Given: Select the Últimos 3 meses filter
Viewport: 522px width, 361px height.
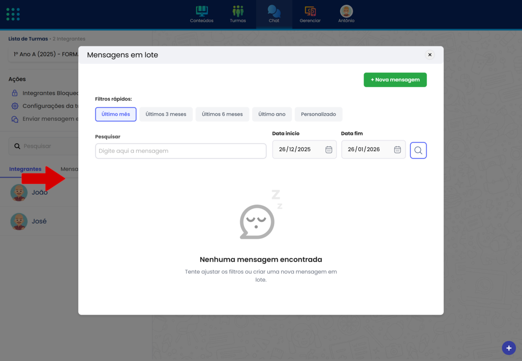Looking at the screenshot, I should (x=166, y=114).
